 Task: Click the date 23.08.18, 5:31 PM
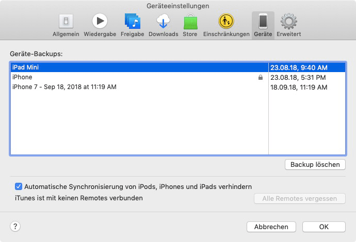pos(298,78)
